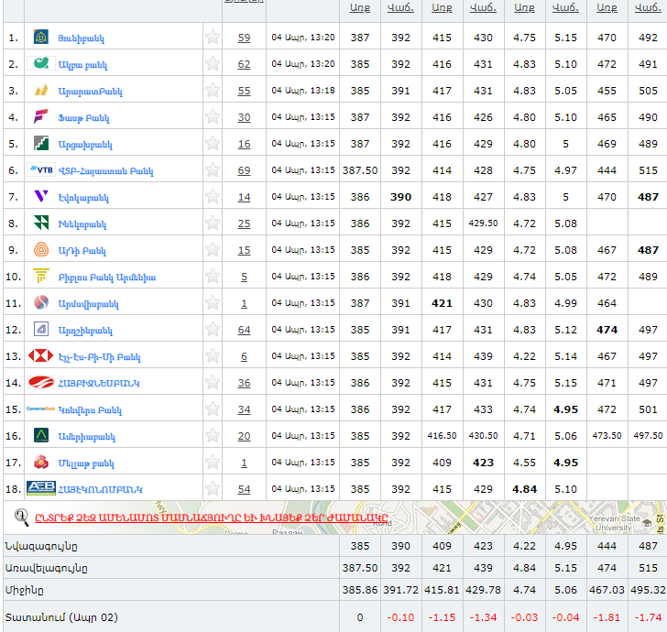The width and height of the screenshot is (667, 632).
Task: Sort by third Վաճ. column header
Action: click(565, 7)
